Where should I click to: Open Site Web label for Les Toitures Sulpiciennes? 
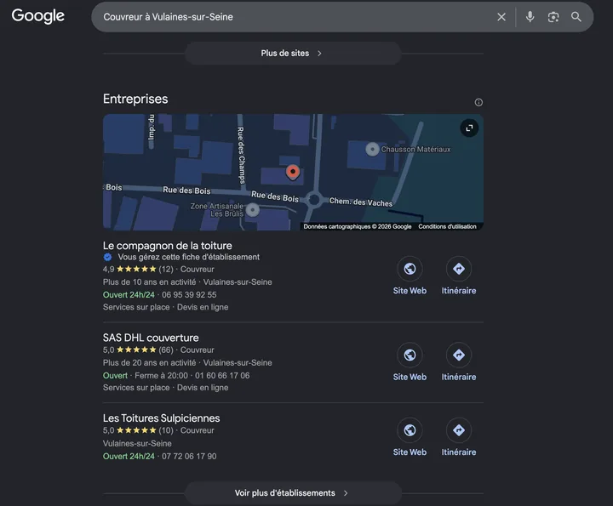pos(410,452)
